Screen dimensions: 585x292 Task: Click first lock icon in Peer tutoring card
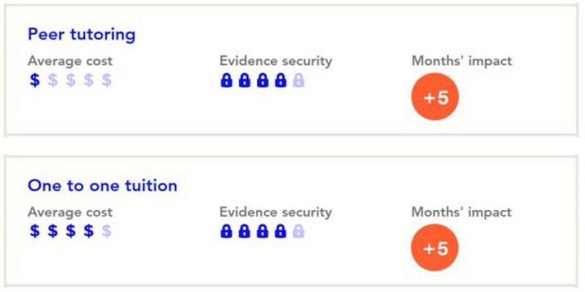[x=226, y=80]
